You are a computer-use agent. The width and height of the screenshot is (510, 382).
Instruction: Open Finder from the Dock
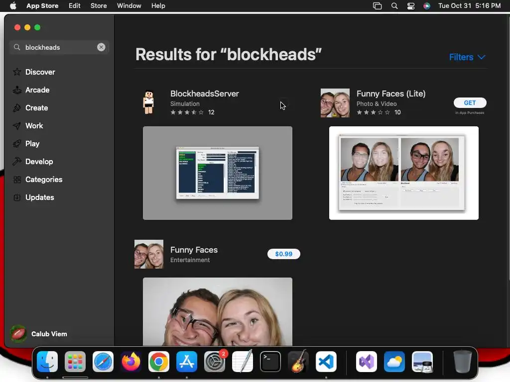tap(47, 362)
